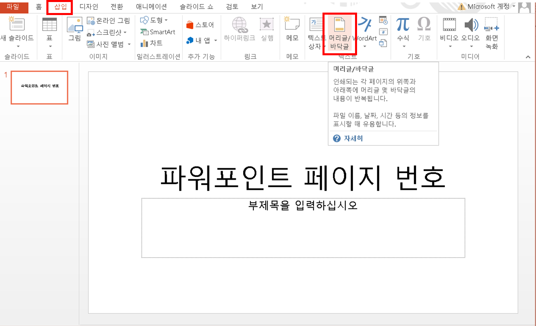Click the My Apps (내 앱) icon
Viewport: 536px width, 326px height.
tap(190, 40)
